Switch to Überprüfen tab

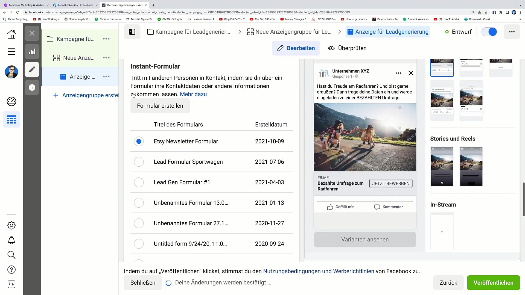click(347, 48)
